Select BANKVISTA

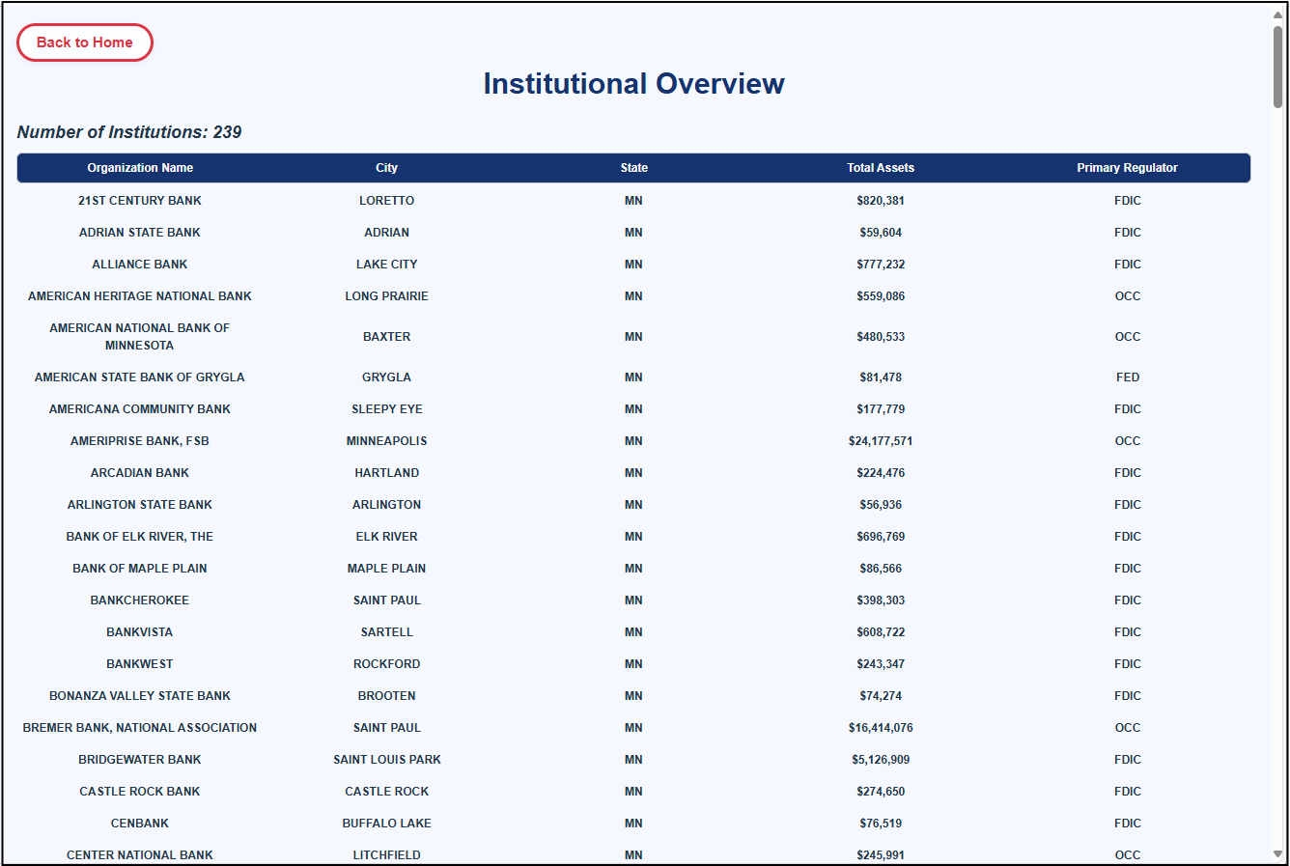pyautogui.click(x=140, y=632)
